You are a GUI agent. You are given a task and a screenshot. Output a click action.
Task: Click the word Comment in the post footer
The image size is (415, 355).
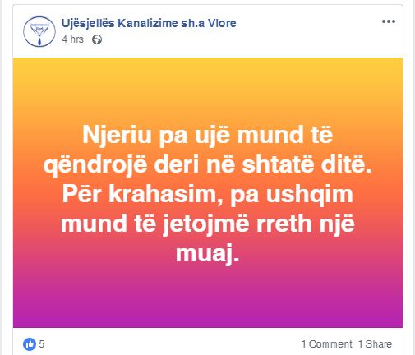coord(330,344)
